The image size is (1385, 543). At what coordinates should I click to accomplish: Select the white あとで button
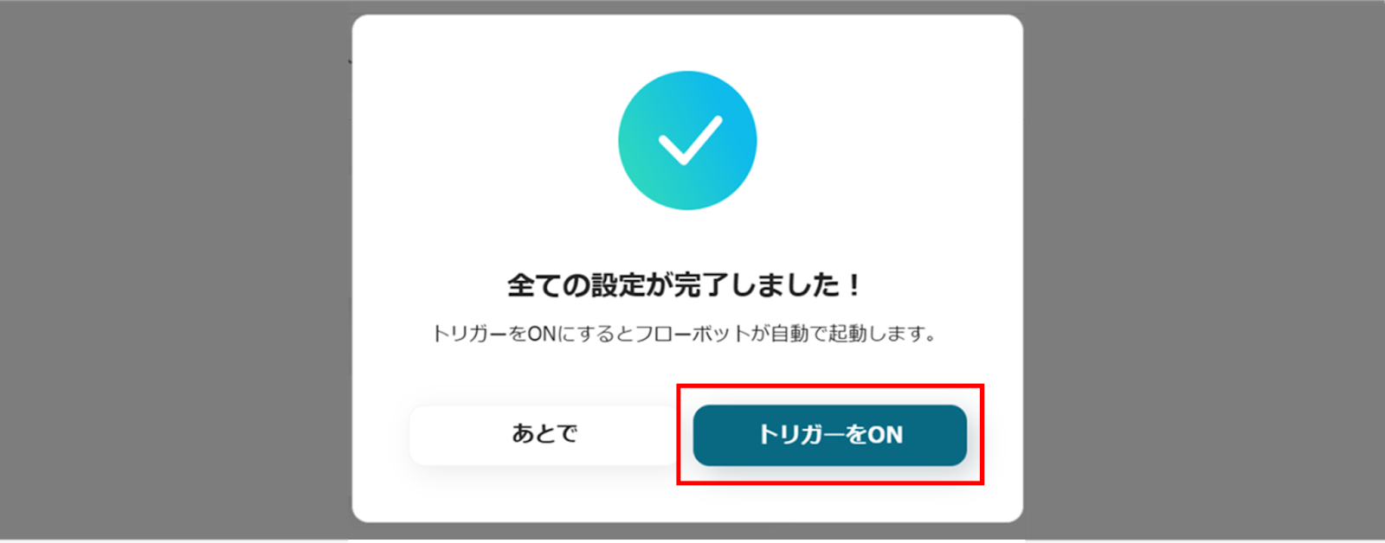tap(544, 435)
